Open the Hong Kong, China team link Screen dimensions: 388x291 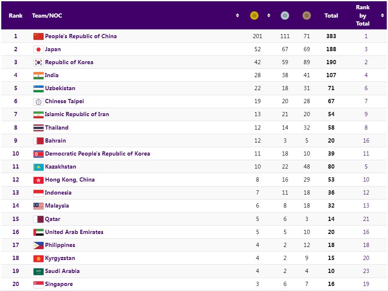pyautogui.click(x=70, y=180)
